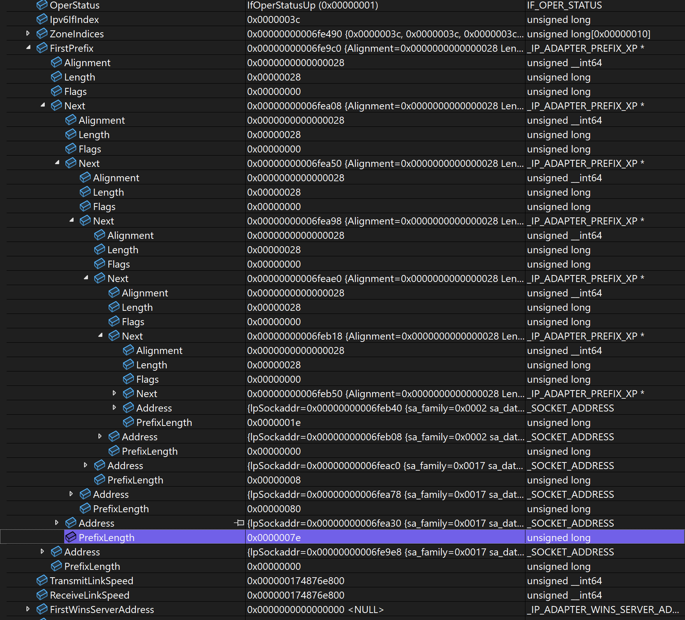Screen dimensions: 685x620
Task: Click the icon of PrefixLength row valued 0x0000001e
Action: 128,422
